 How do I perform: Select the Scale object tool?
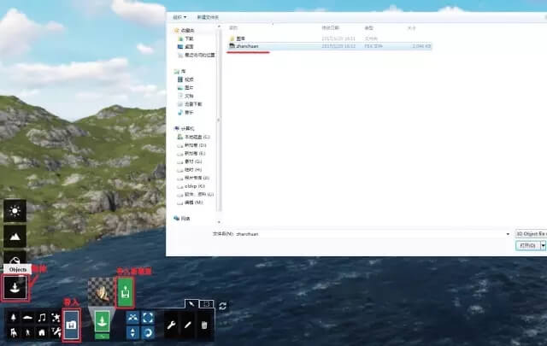[150, 317]
